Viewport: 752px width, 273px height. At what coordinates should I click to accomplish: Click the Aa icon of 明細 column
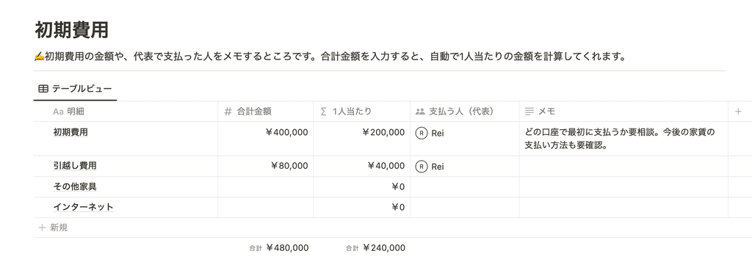(x=58, y=112)
